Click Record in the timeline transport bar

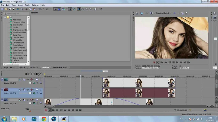(x=46, y=110)
